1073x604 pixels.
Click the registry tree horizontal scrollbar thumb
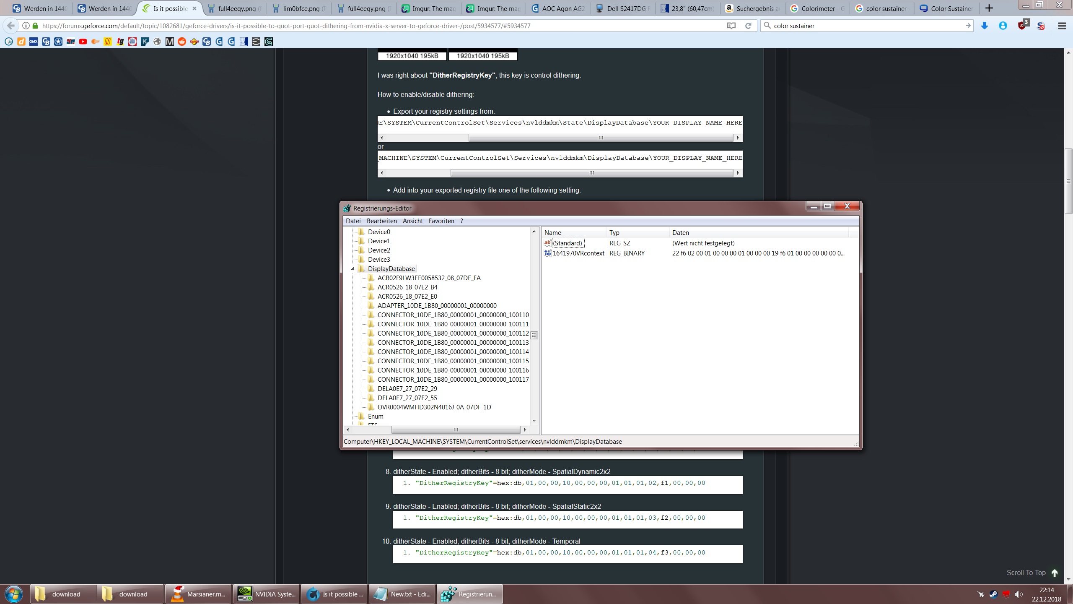(456, 430)
